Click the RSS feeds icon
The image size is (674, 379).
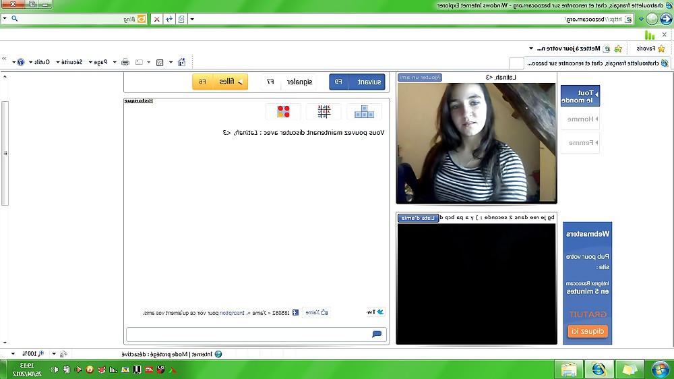160,62
